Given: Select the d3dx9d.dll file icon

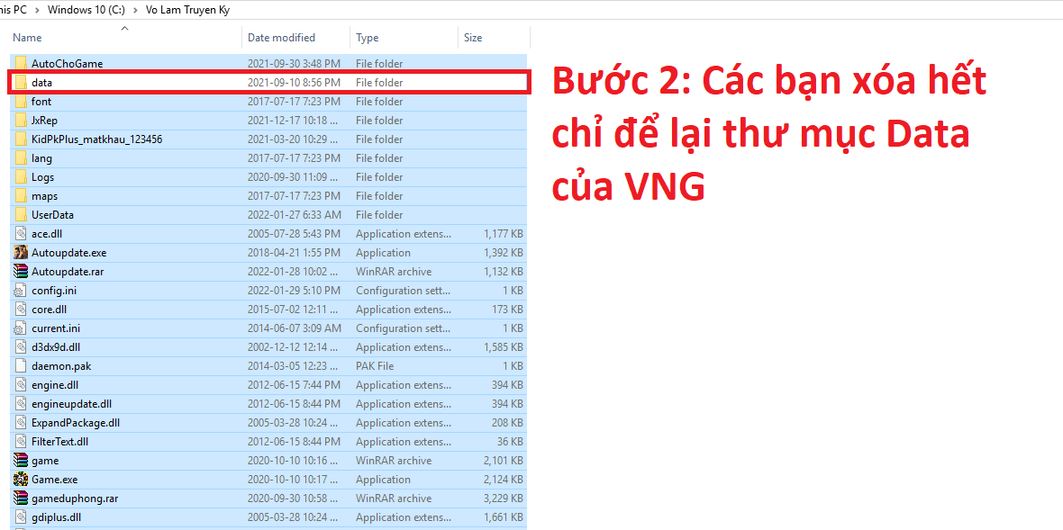Looking at the screenshot, I should [x=21, y=347].
